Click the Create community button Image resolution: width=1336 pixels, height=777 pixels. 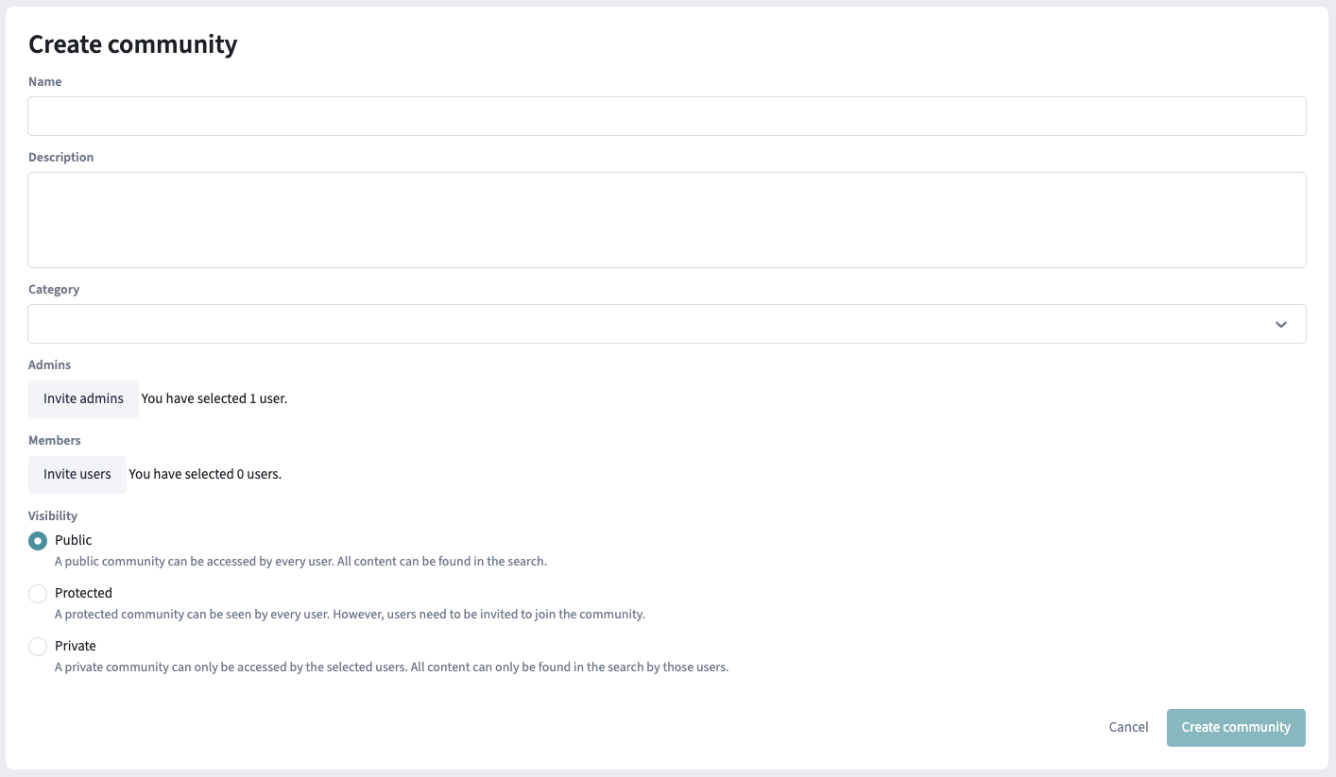click(1236, 728)
